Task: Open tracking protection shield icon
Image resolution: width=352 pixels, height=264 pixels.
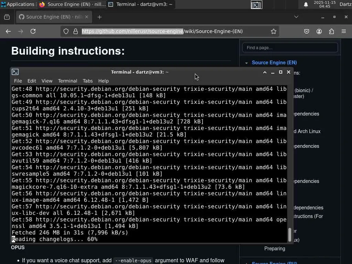Action: coord(66,31)
